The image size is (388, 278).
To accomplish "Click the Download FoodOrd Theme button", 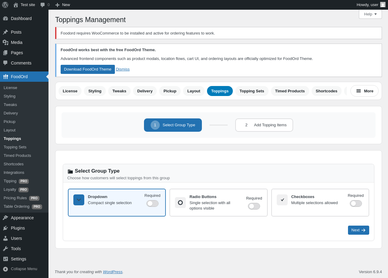I will 88,69.
